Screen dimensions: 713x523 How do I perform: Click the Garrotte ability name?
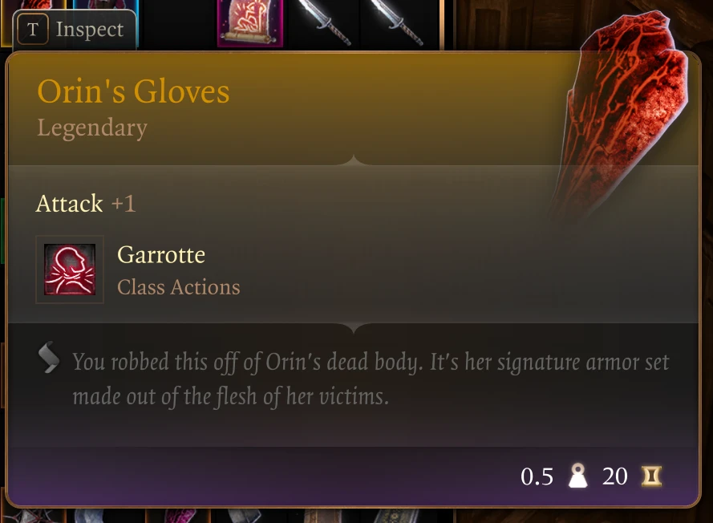pos(161,254)
